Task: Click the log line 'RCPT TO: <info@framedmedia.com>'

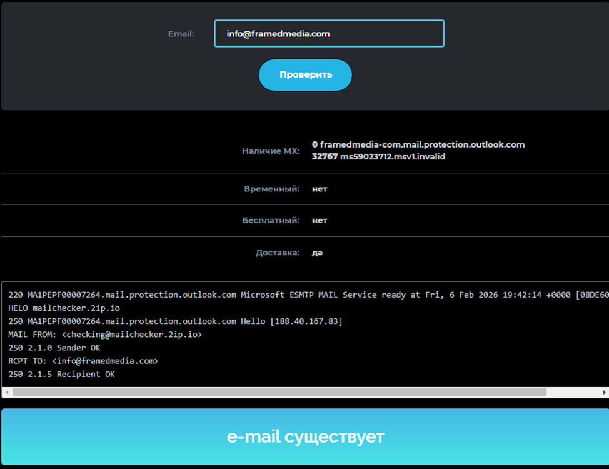Action: click(x=83, y=361)
